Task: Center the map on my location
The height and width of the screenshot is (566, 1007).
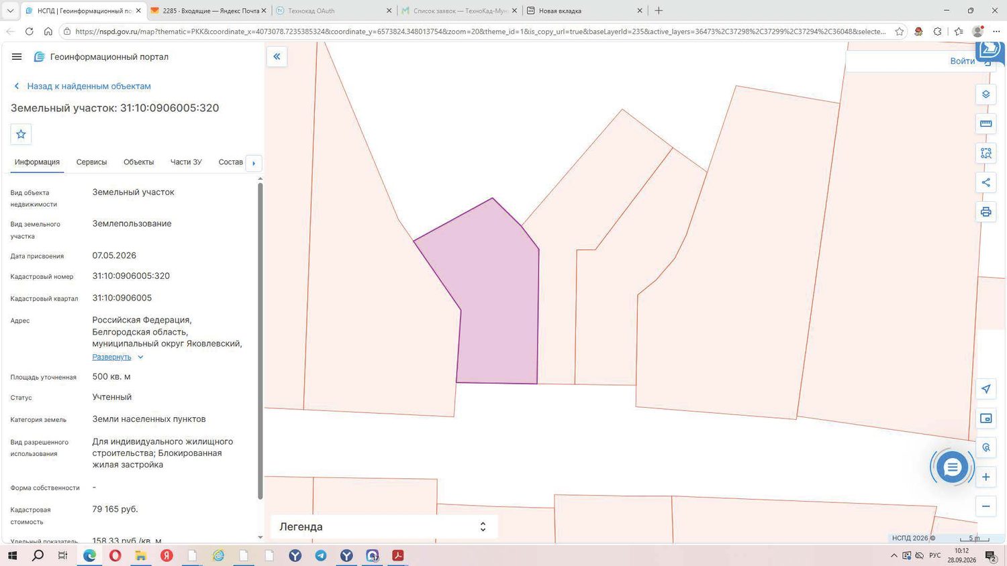Action: coord(986,389)
